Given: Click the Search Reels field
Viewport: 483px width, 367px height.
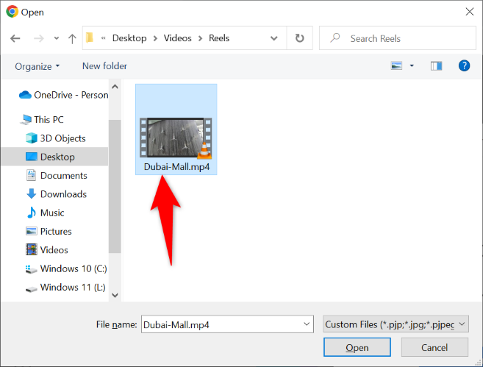Looking at the screenshot, I should click(x=398, y=38).
